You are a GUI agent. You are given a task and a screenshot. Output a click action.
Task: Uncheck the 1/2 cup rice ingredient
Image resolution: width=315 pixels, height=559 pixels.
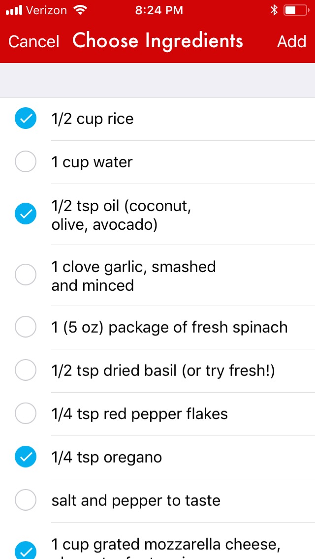[x=26, y=119]
